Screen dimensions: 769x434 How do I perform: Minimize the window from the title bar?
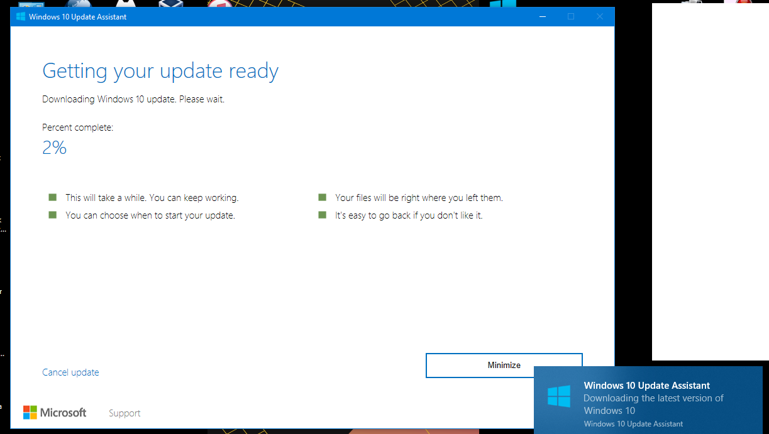(542, 17)
